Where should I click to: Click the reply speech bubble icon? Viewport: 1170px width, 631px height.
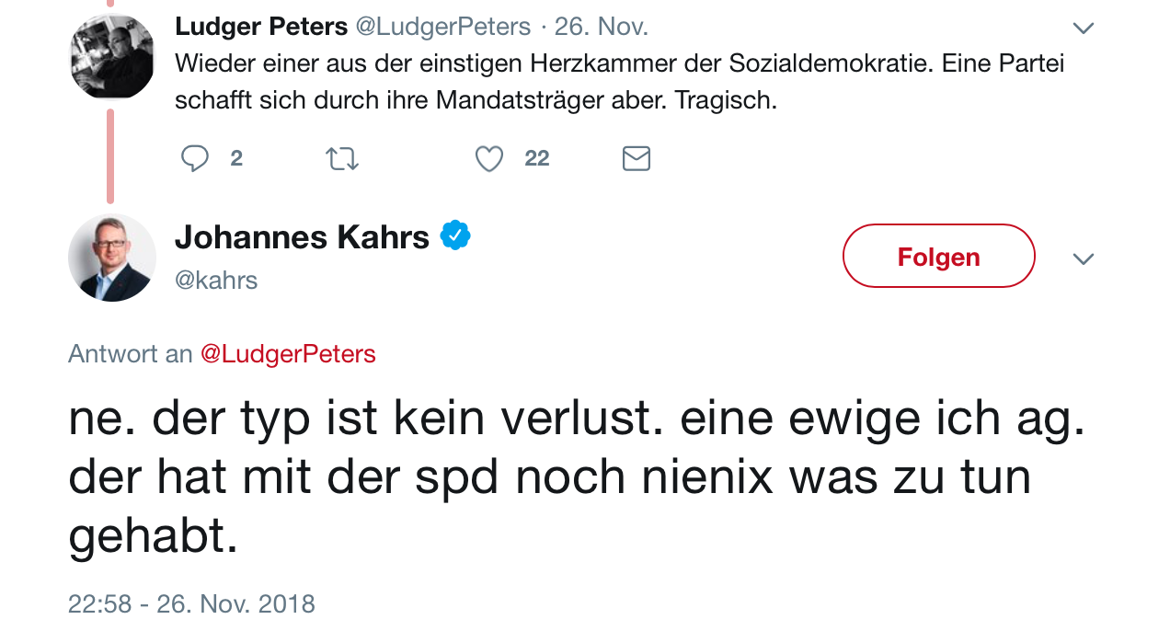pos(195,159)
